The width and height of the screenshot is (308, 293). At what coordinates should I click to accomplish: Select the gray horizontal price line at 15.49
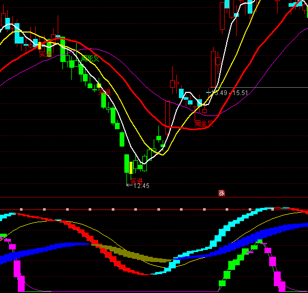[x=259, y=87]
